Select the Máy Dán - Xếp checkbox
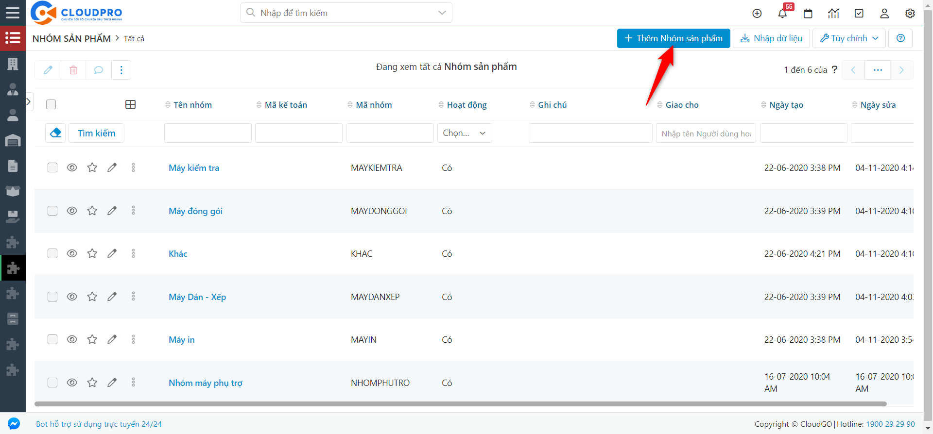933x434 pixels. [52, 297]
